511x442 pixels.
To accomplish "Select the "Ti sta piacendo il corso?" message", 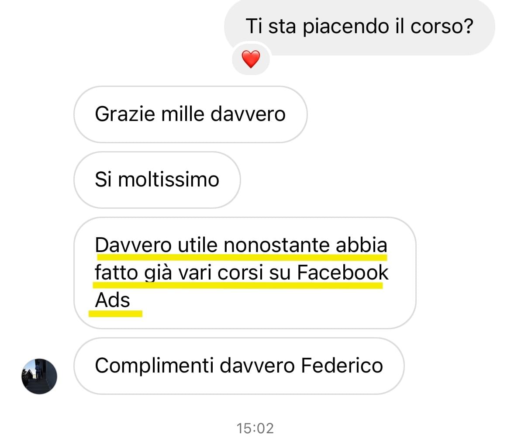I will (359, 27).
